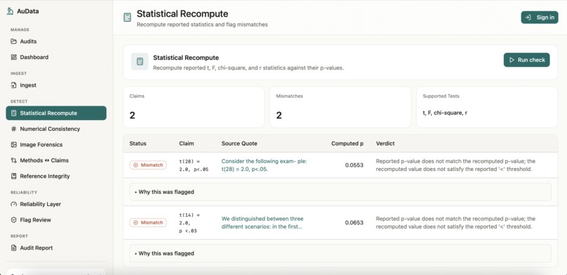
Task: Open Methods ↔ Claims detector
Action: 56,160
